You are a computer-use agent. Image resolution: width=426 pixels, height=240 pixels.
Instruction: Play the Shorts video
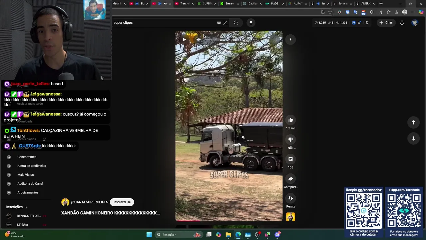(x=184, y=39)
